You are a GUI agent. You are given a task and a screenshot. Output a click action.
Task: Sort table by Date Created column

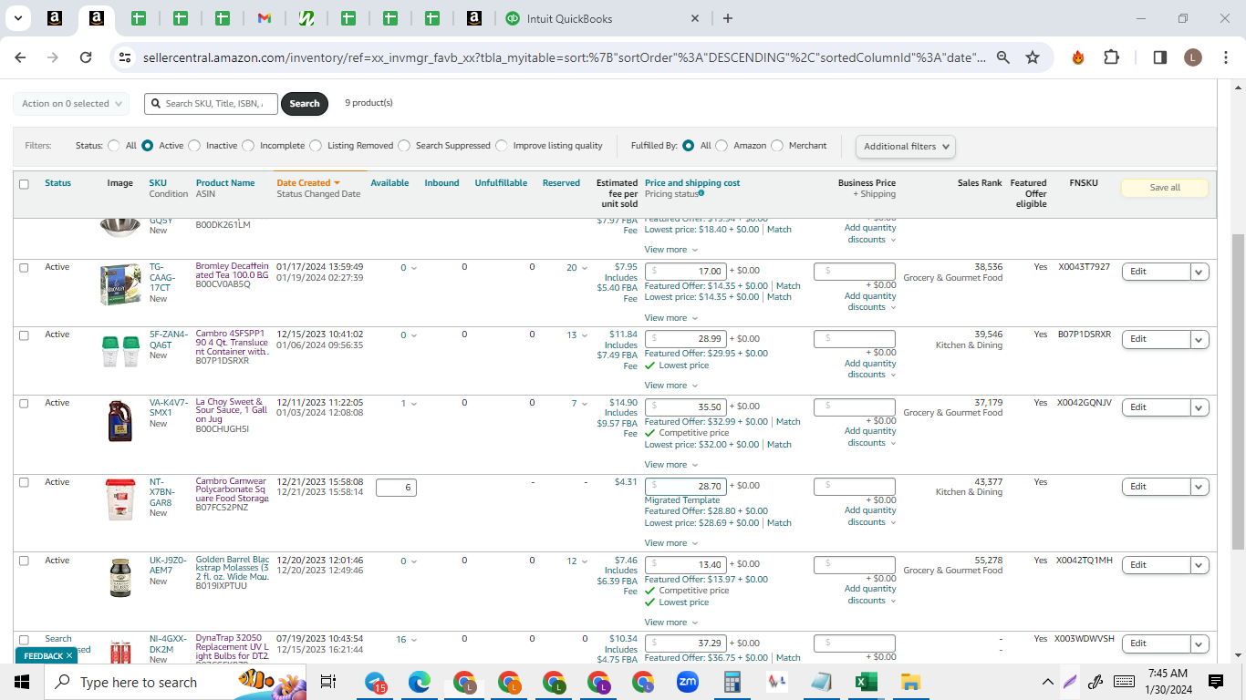coord(308,183)
